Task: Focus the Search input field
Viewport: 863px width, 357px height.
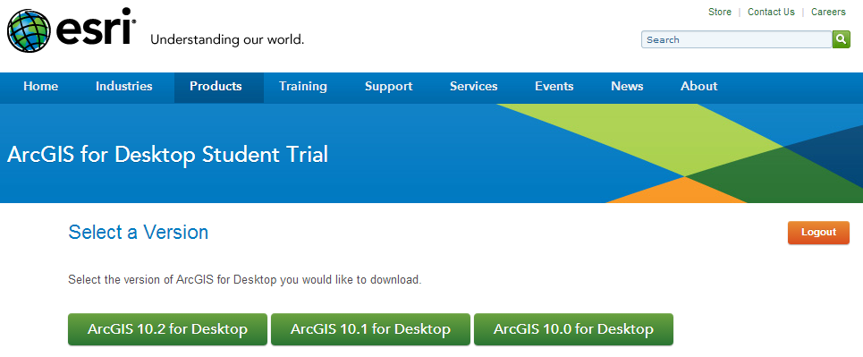Action: (x=736, y=39)
